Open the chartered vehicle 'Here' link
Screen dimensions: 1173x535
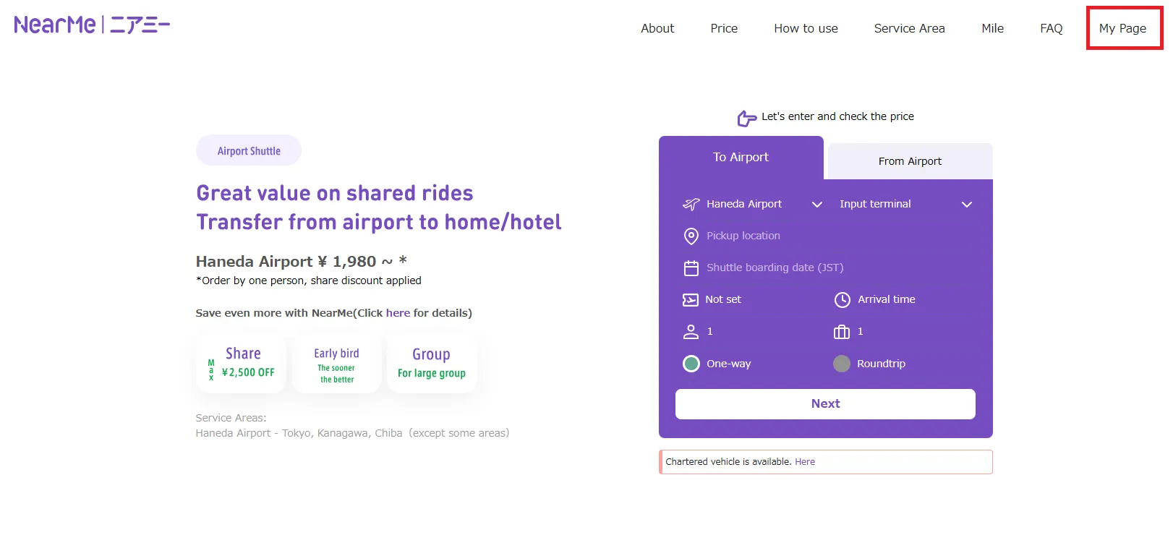pos(805,462)
